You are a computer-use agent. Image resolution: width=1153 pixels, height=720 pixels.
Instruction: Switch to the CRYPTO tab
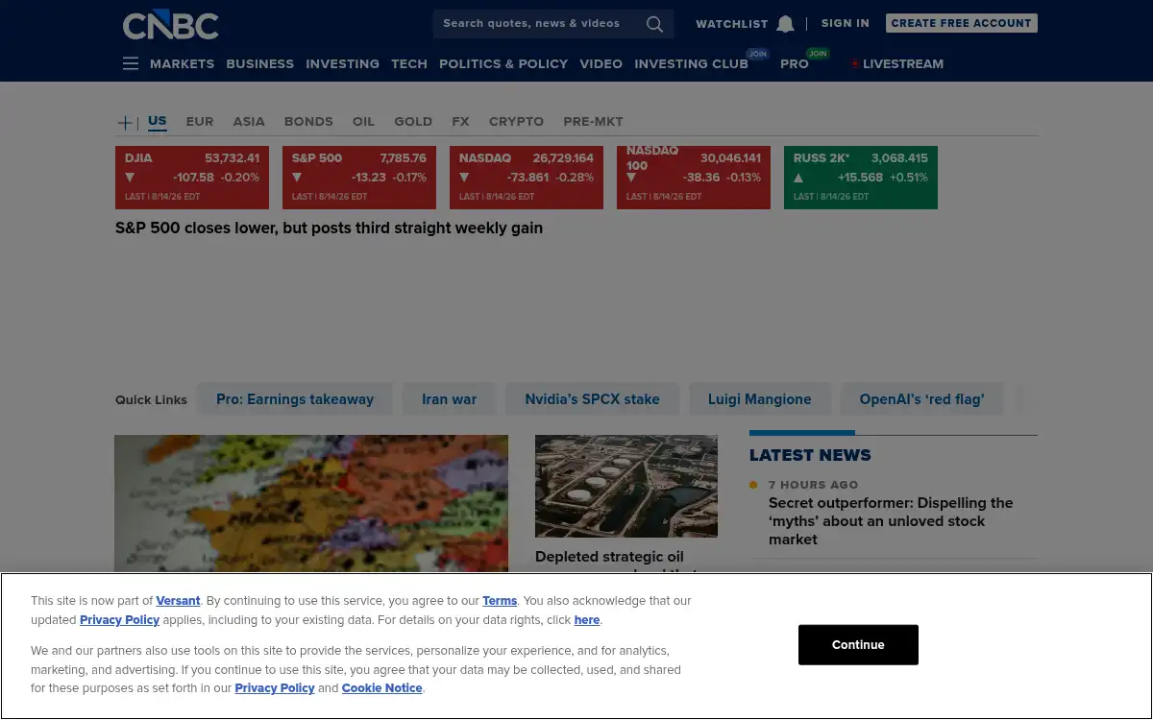pos(516,121)
